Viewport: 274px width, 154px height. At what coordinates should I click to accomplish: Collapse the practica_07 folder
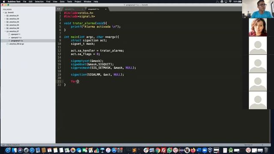pyautogui.click(x=5, y=31)
